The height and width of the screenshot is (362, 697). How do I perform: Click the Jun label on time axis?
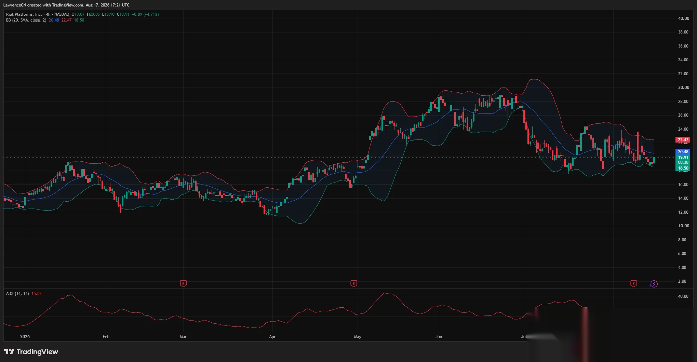[439, 337]
